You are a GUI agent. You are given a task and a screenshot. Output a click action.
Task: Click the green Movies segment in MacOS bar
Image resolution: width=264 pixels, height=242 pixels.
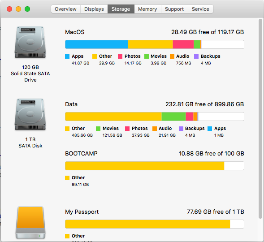(x=197, y=44)
